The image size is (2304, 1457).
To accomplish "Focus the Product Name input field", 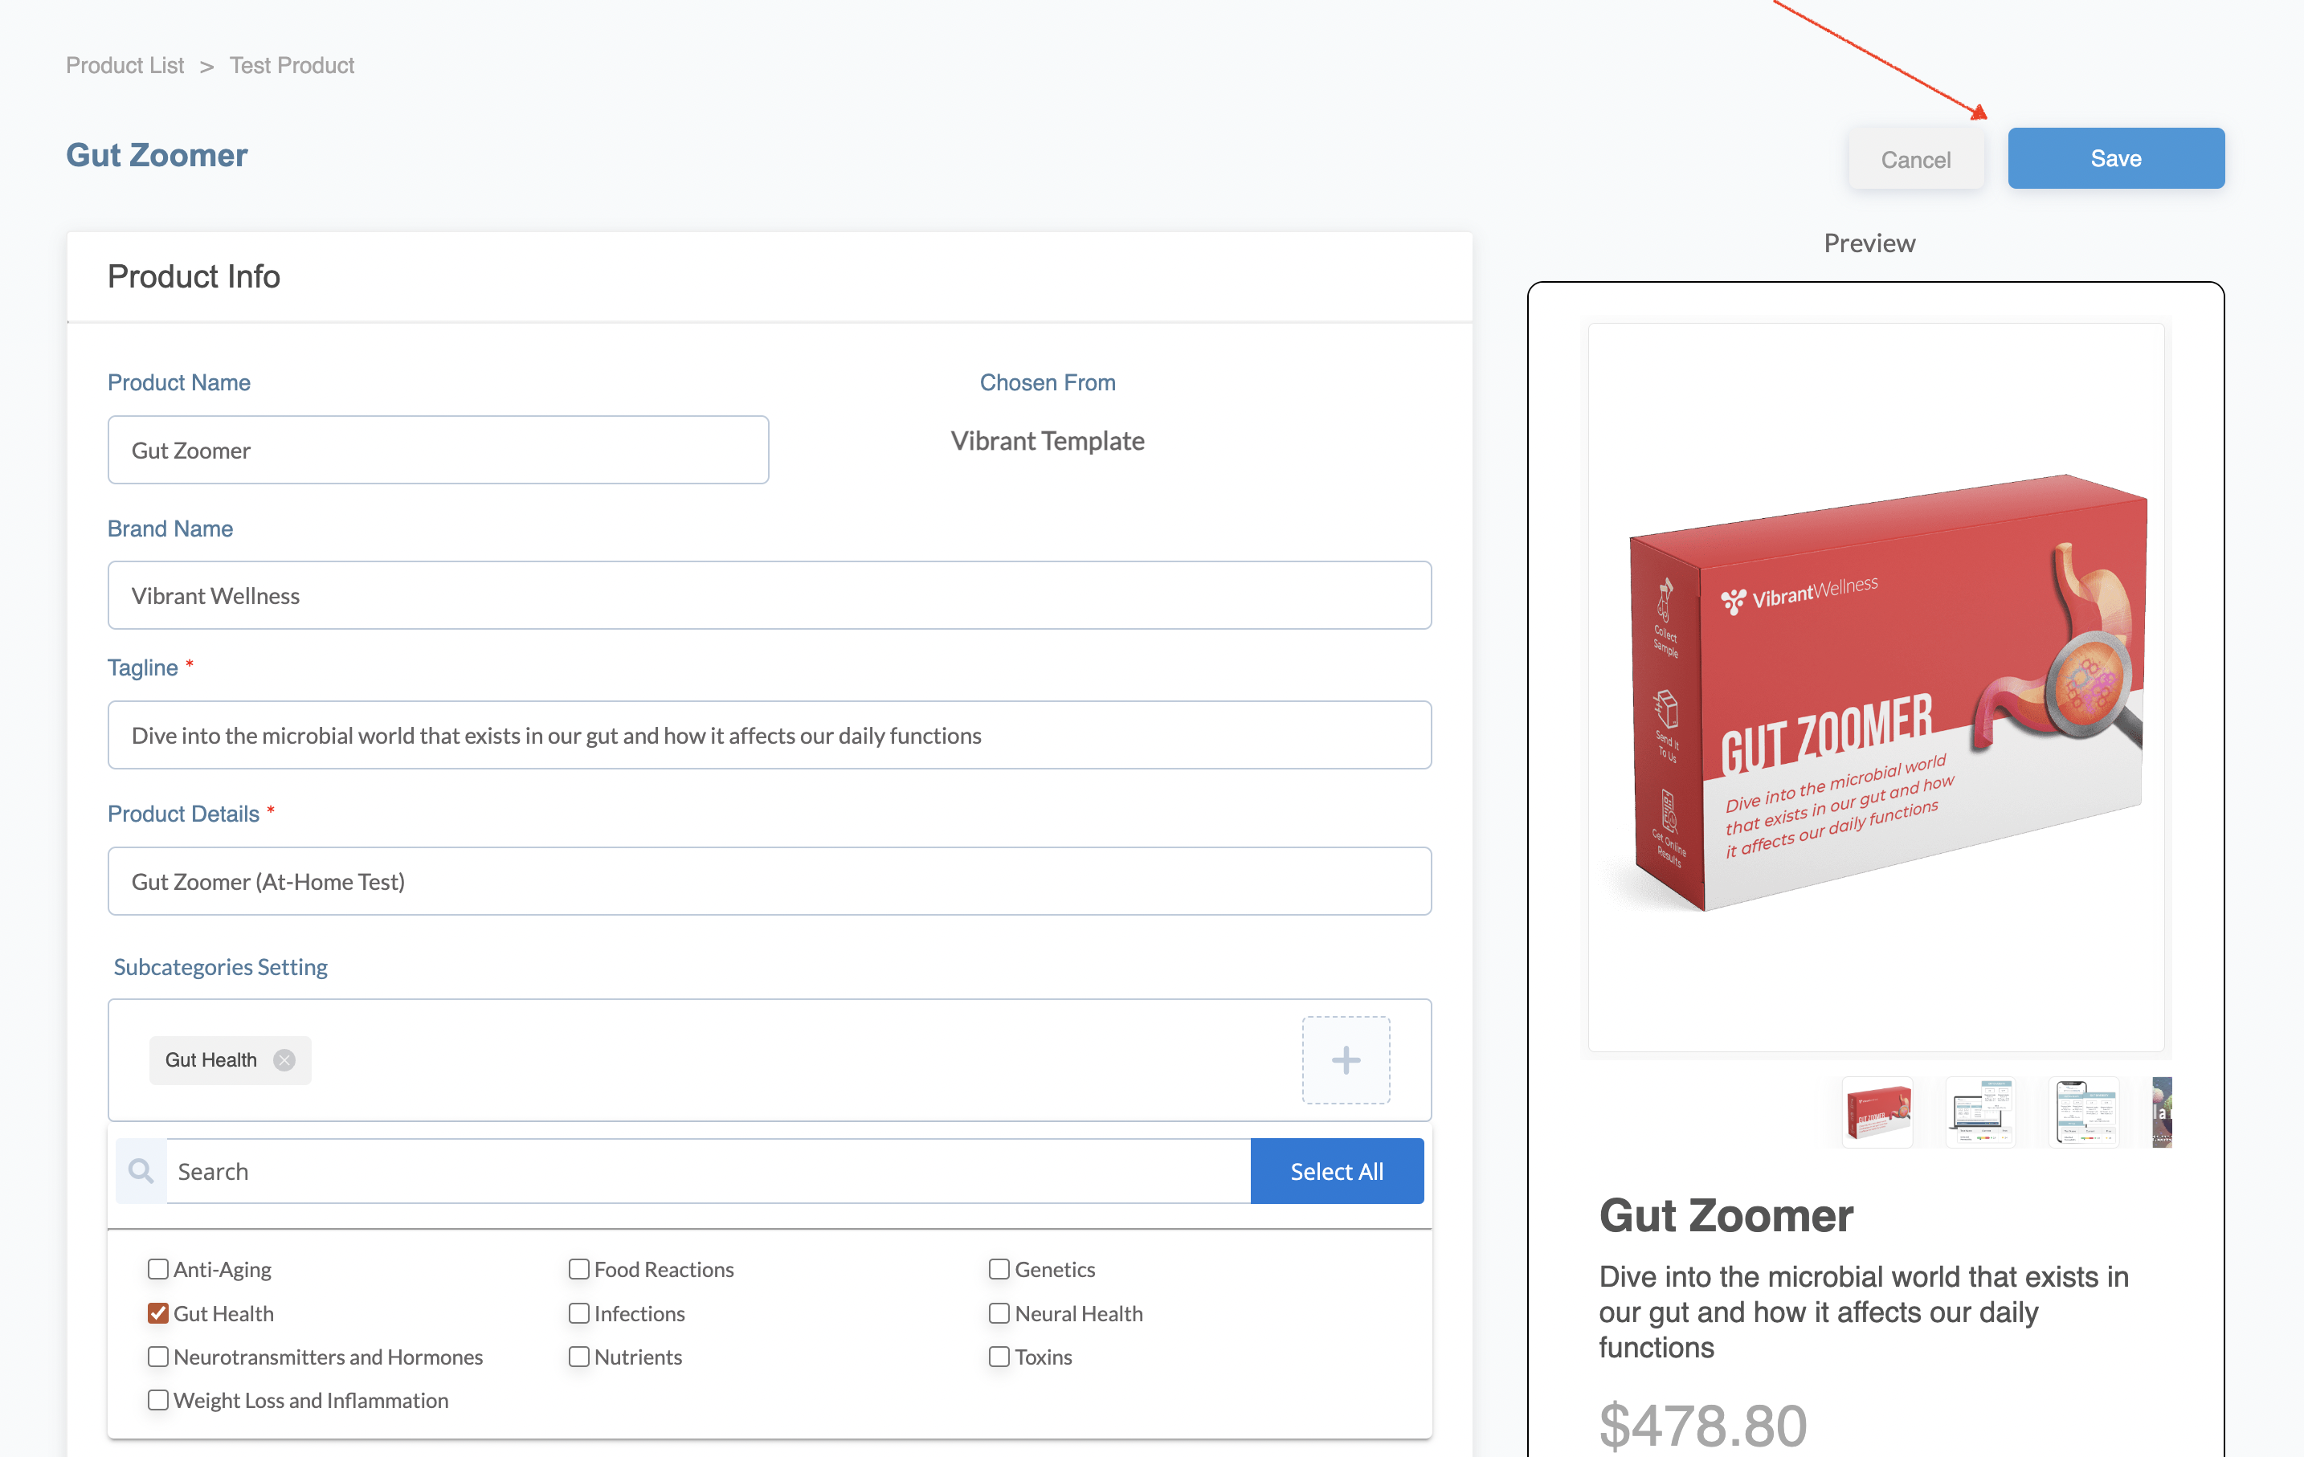I will (x=438, y=450).
